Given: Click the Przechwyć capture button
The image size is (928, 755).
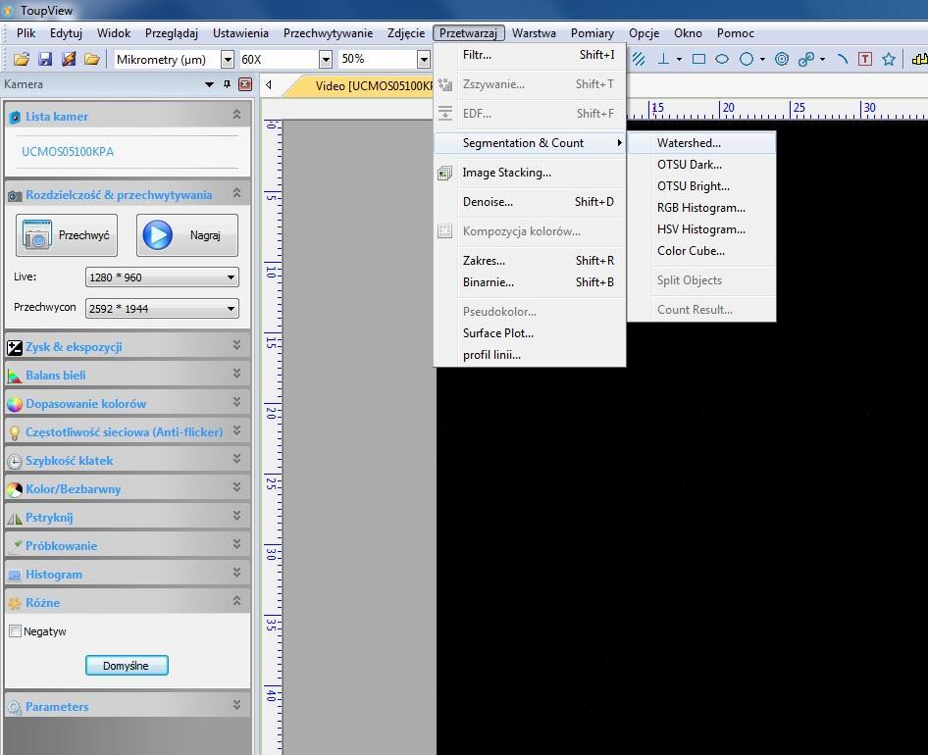Looking at the screenshot, I should 67,235.
